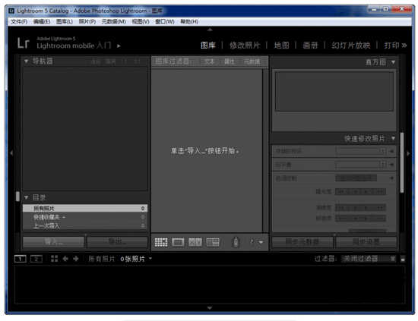This screenshot has height=321, width=418.
Task: Collapse top panel with upper arrow
Action: (210, 30)
